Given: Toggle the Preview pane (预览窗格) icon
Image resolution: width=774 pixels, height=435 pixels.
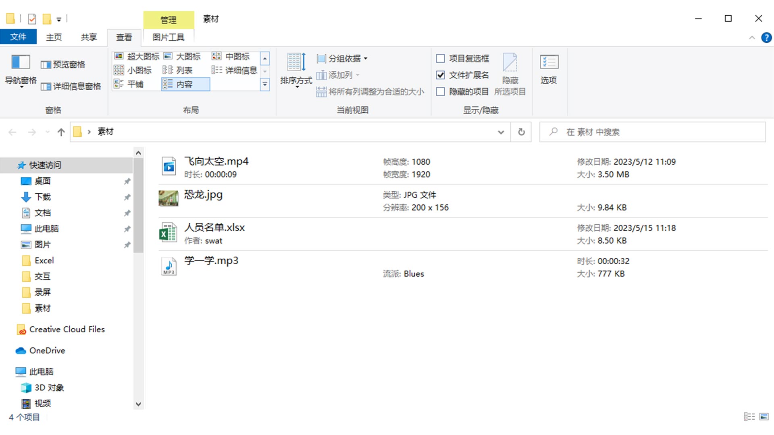Looking at the screenshot, I should tap(46, 65).
